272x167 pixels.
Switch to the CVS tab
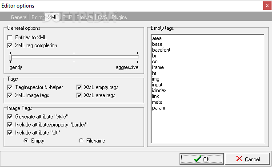pyautogui.click(x=102, y=17)
